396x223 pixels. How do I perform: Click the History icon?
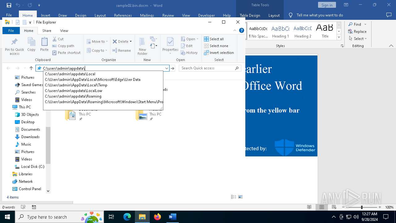(183, 53)
